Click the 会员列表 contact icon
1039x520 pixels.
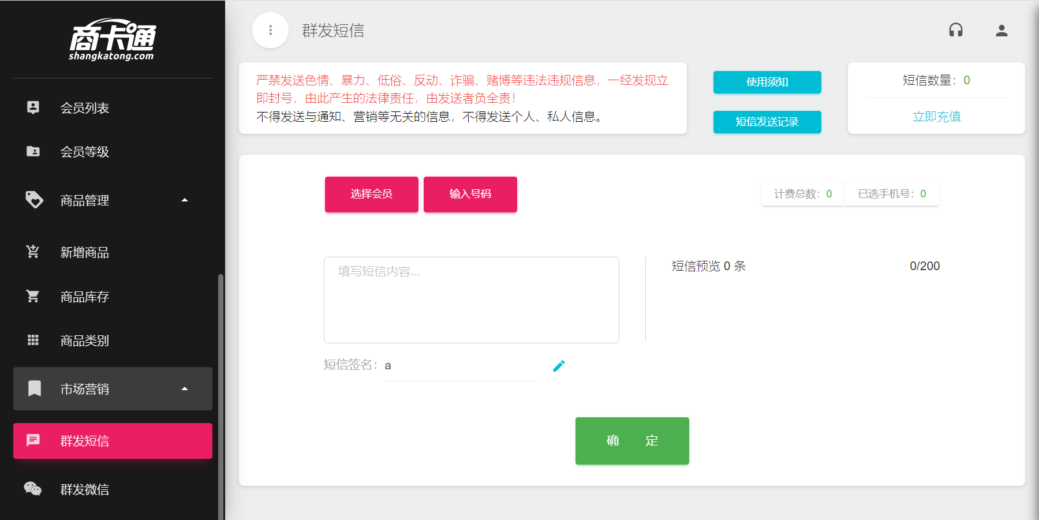click(x=33, y=107)
